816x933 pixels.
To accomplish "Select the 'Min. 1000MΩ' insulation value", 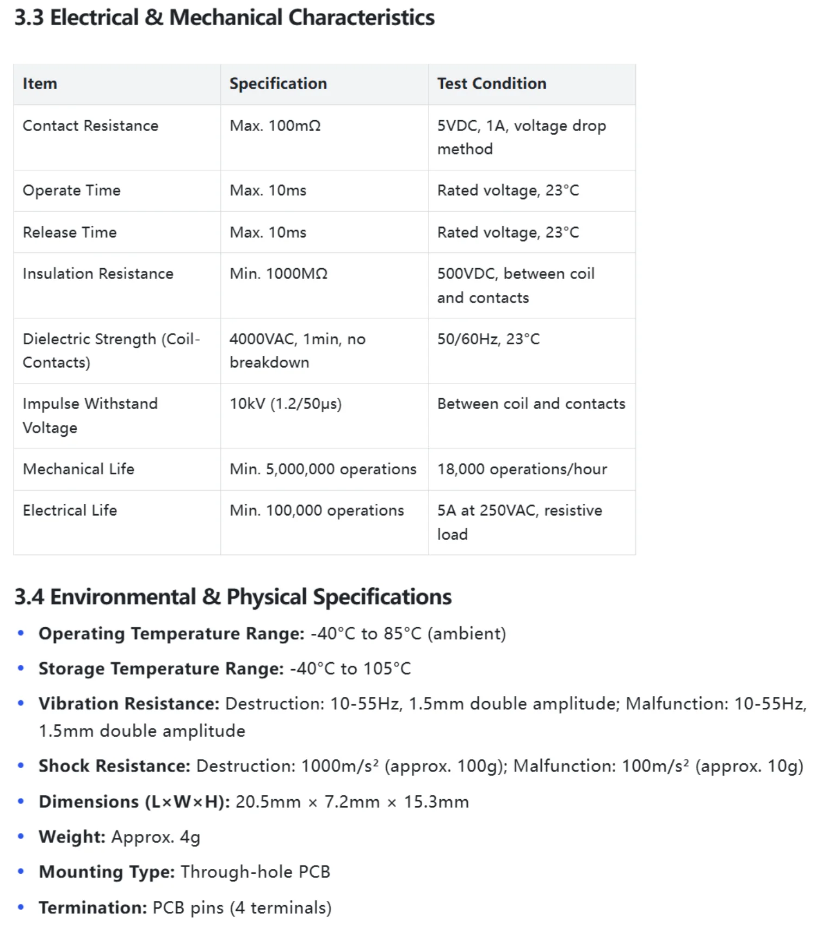I will point(279,274).
